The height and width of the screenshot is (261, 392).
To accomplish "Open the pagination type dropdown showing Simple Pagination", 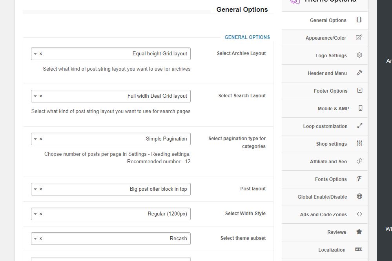I will coord(111,139).
